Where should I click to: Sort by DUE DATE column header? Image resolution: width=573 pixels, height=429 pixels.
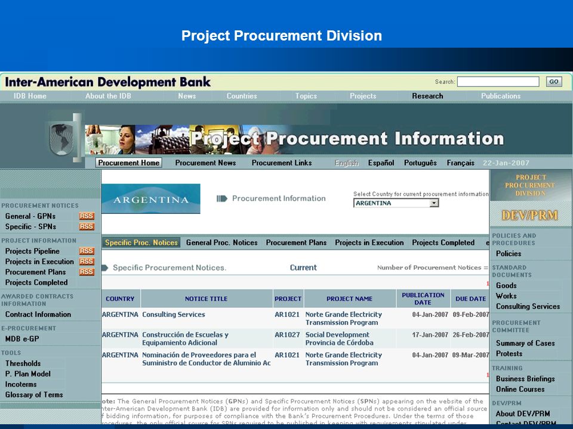click(x=470, y=299)
